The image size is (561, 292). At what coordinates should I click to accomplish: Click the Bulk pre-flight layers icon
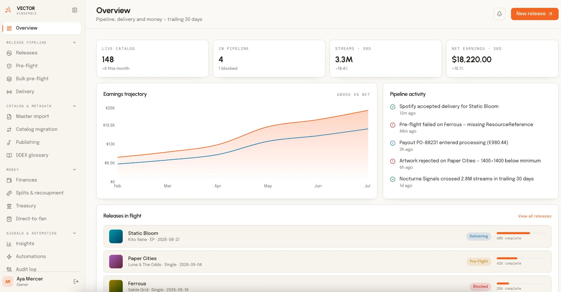pos(9,79)
